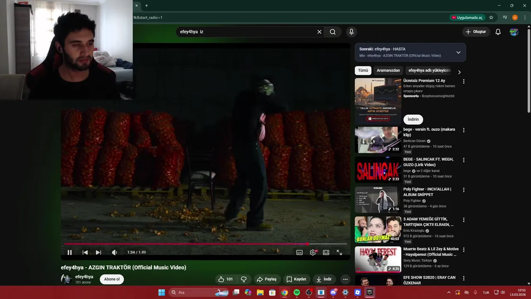Image resolution: width=531 pixels, height=299 pixels.
Task: Toggle subtitles with the captions icon
Action: (x=300, y=252)
